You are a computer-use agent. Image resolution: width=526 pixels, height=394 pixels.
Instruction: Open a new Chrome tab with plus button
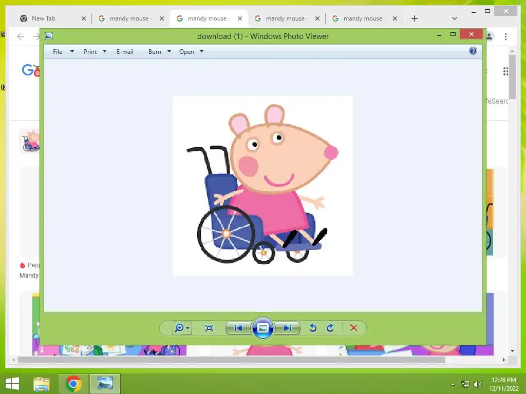point(415,18)
